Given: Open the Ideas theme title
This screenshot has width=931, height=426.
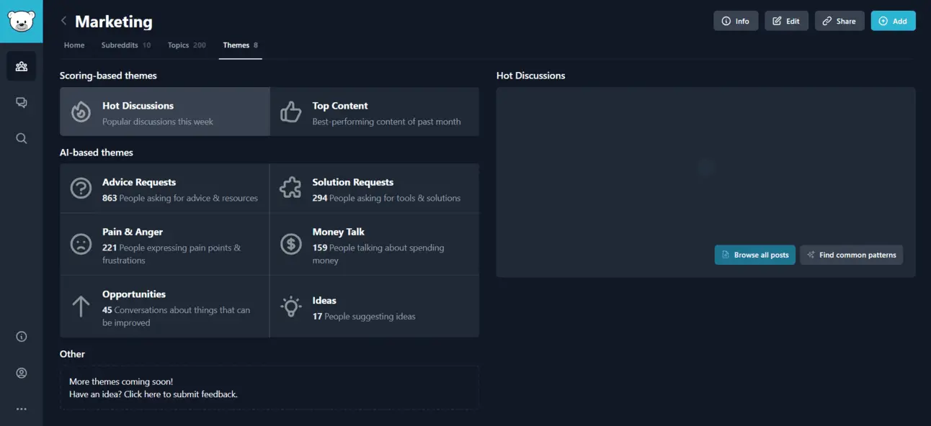Looking at the screenshot, I should pos(324,301).
